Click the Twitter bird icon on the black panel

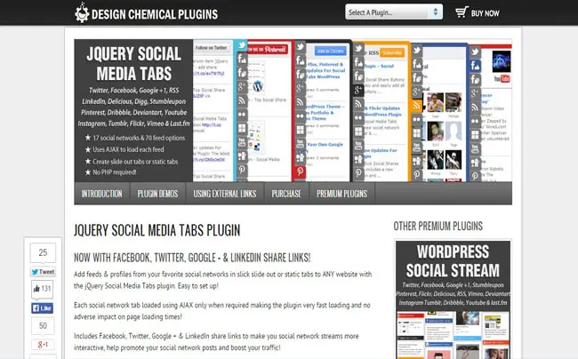(358, 49)
